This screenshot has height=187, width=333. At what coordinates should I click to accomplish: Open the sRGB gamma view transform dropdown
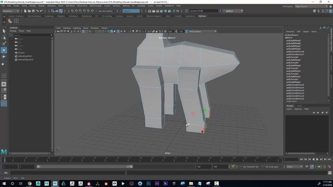(x=202, y=31)
